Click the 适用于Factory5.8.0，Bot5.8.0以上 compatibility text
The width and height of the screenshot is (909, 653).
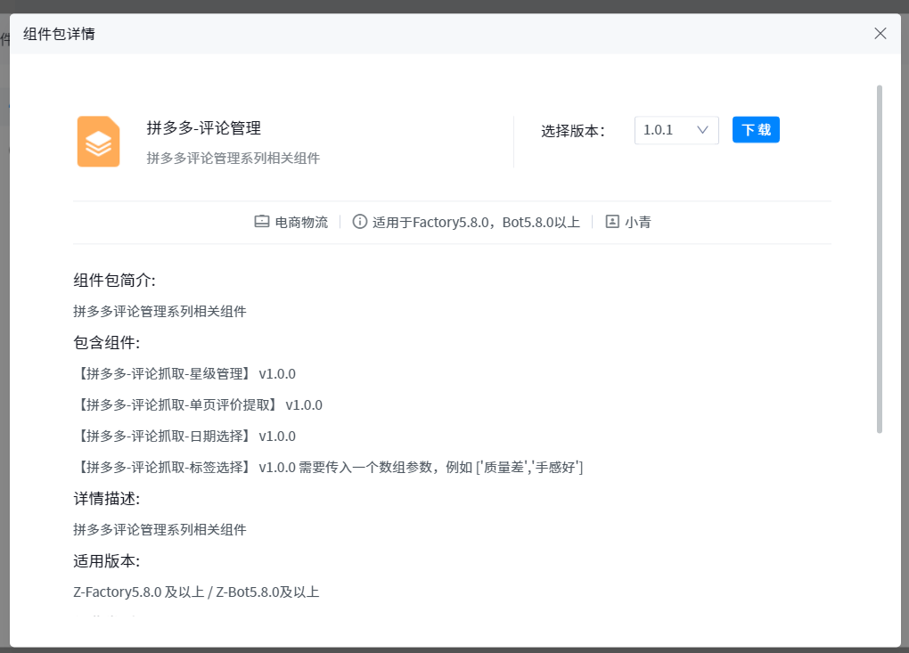pos(476,222)
